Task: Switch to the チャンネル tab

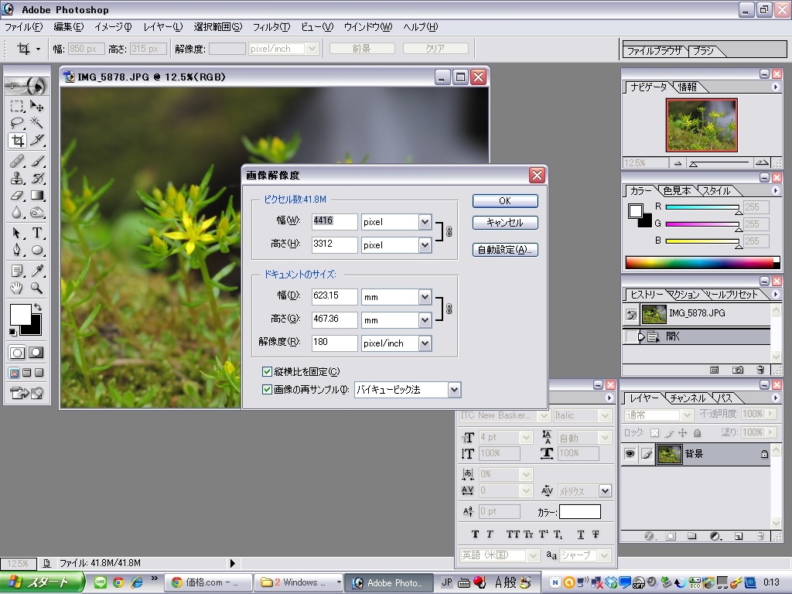Action: click(687, 398)
